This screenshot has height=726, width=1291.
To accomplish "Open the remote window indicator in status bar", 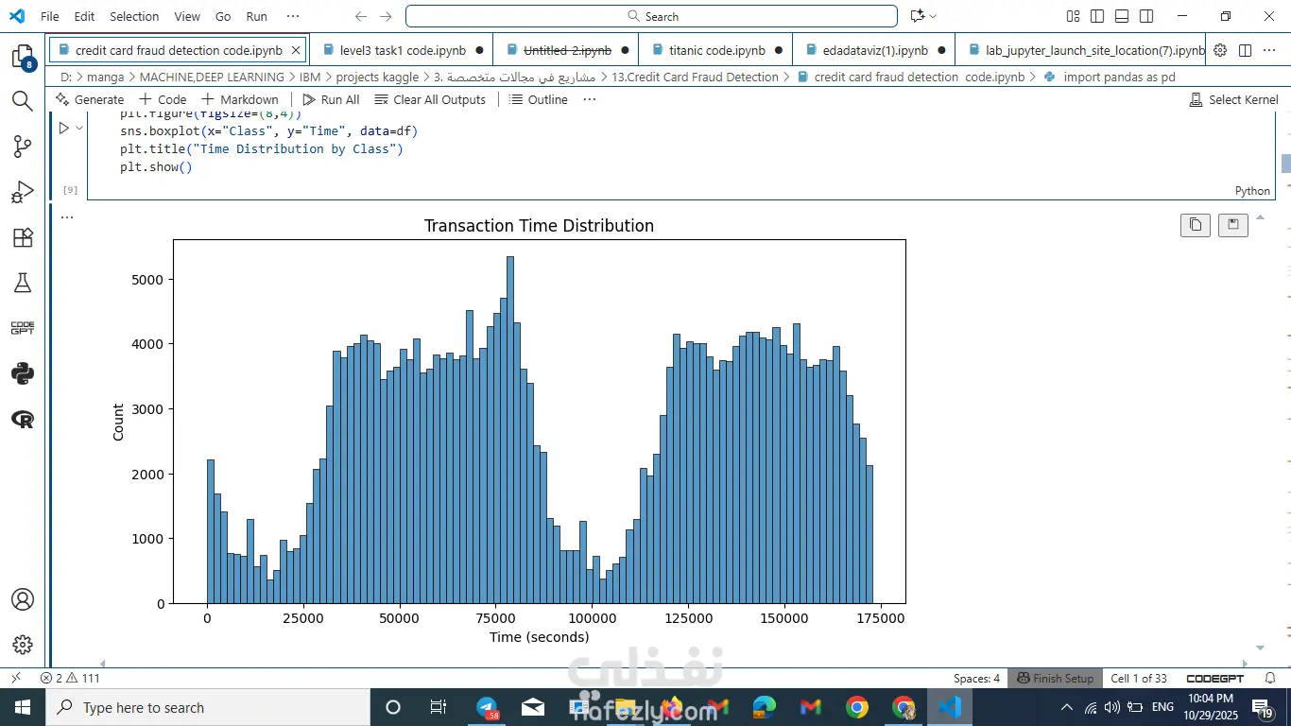I will click(14, 678).
